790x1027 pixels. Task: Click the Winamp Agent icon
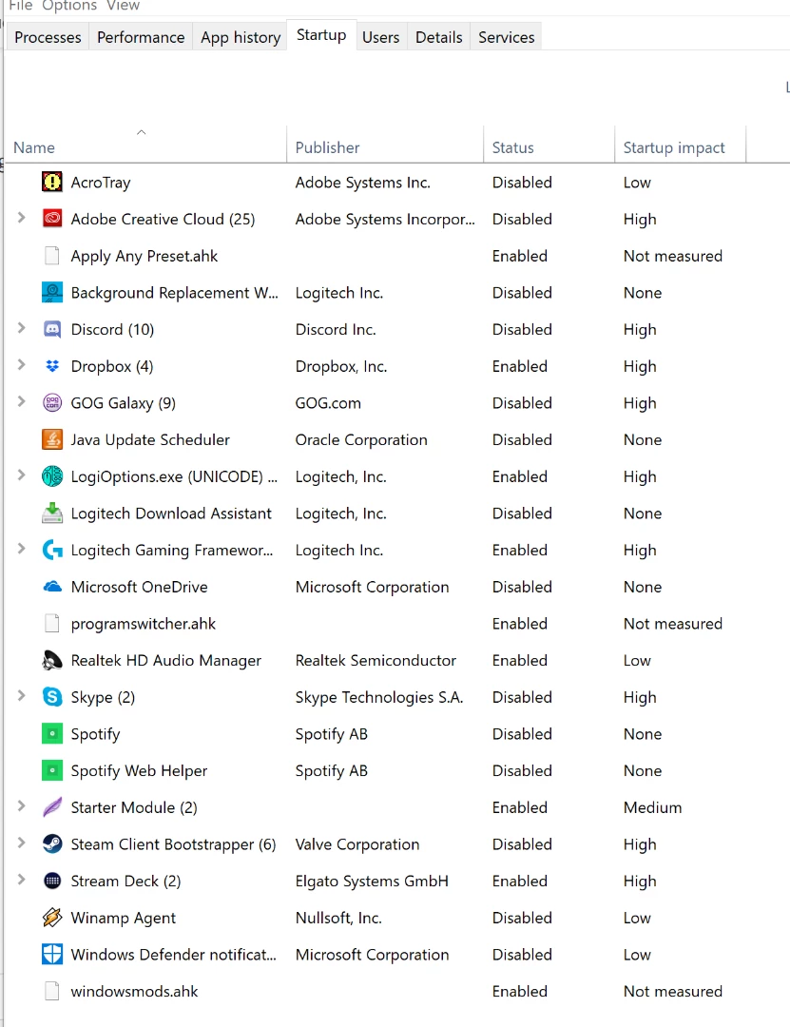tap(52, 918)
